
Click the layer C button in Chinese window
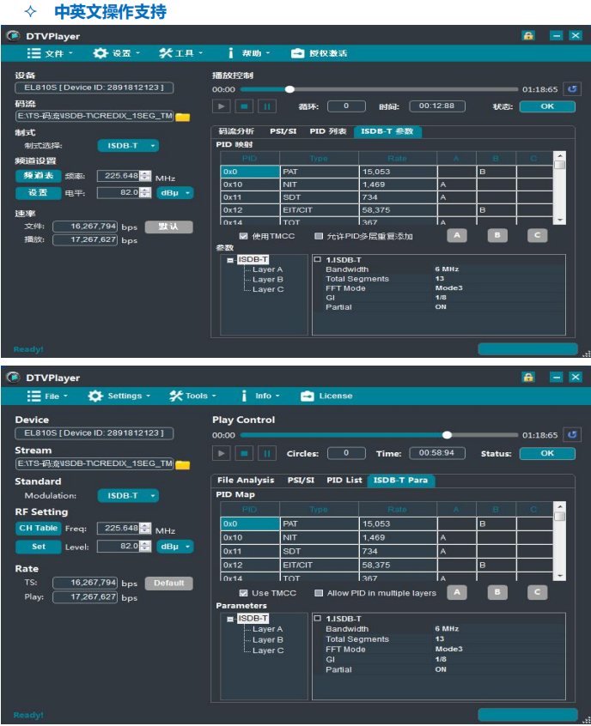point(537,235)
